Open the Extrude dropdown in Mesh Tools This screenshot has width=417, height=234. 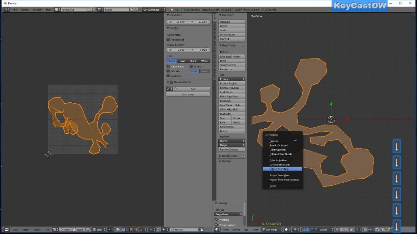point(232,79)
